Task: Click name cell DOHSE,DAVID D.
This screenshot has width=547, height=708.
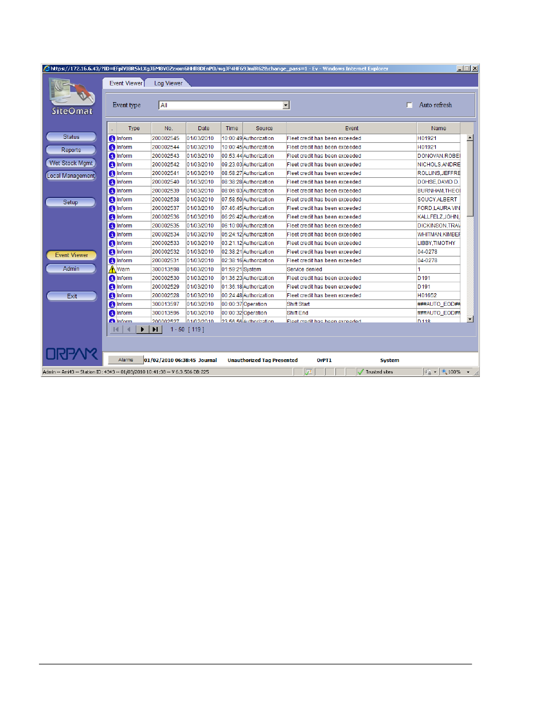Action: 438,182
